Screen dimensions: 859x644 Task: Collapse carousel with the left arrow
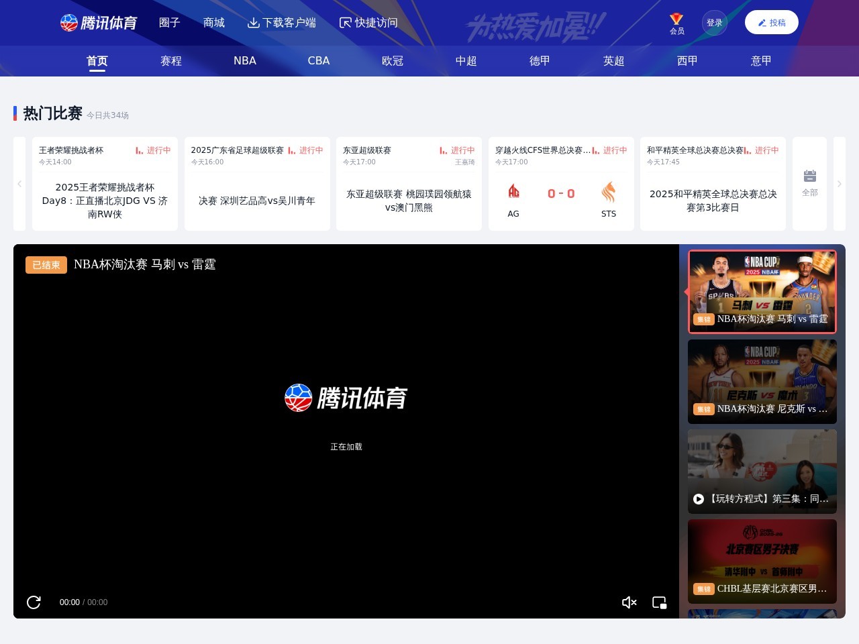[19, 183]
